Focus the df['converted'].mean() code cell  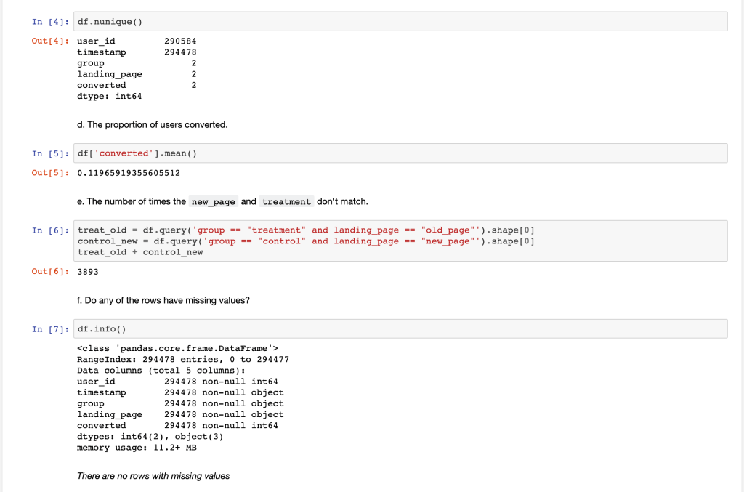[400, 153]
